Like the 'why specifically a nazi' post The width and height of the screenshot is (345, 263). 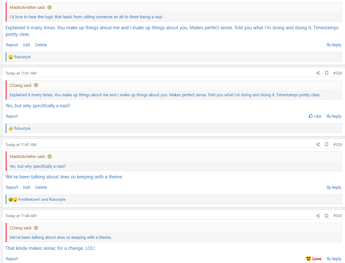(315, 116)
